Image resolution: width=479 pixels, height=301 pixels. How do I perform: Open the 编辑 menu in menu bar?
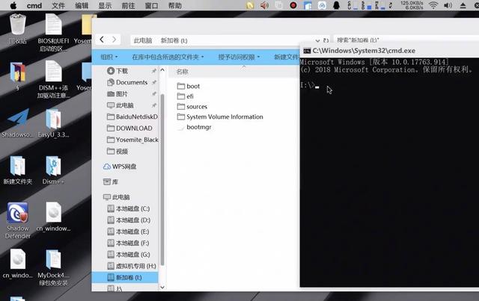tap(82, 5)
